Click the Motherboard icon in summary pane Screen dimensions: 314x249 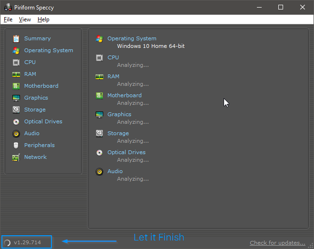(99, 96)
